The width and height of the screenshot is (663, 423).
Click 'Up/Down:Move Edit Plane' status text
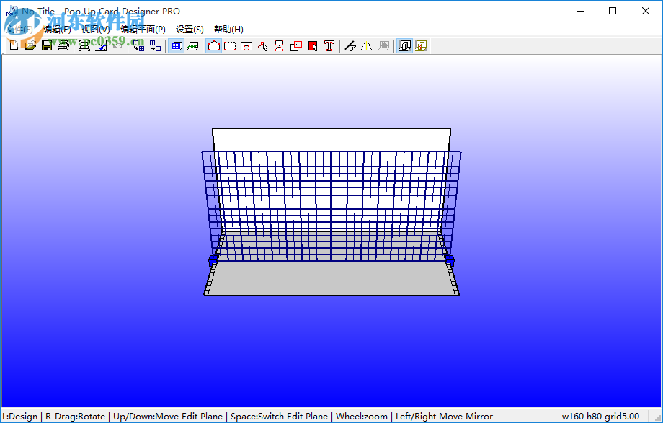click(x=168, y=417)
